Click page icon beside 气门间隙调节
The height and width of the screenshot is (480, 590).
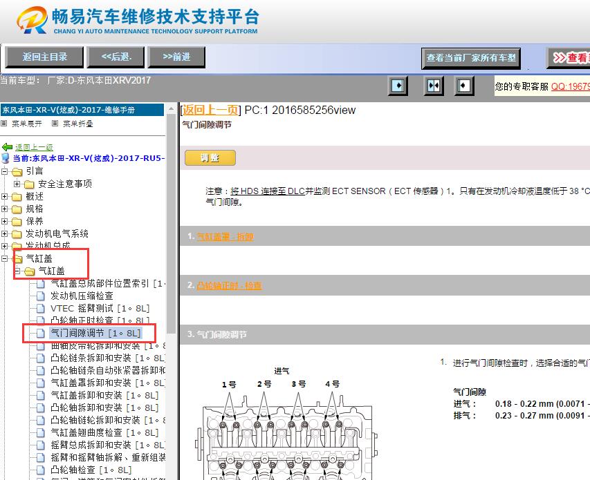click(x=41, y=333)
